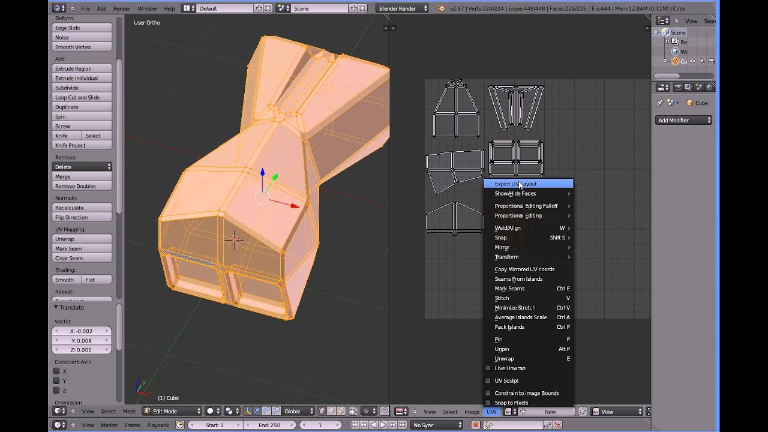Click the End 250 frame field
768x432 pixels.
coord(270,425)
